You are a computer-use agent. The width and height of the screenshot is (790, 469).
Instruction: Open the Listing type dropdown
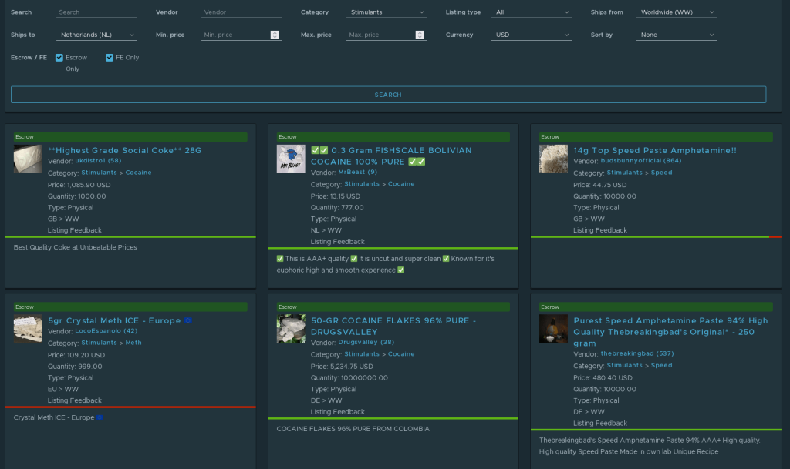tap(532, 12)
